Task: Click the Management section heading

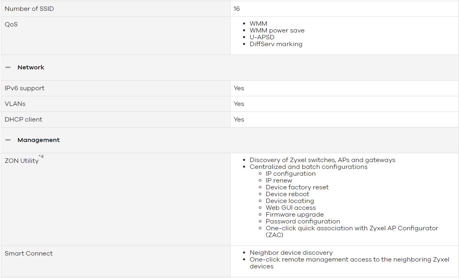Action: pos(39,140)
